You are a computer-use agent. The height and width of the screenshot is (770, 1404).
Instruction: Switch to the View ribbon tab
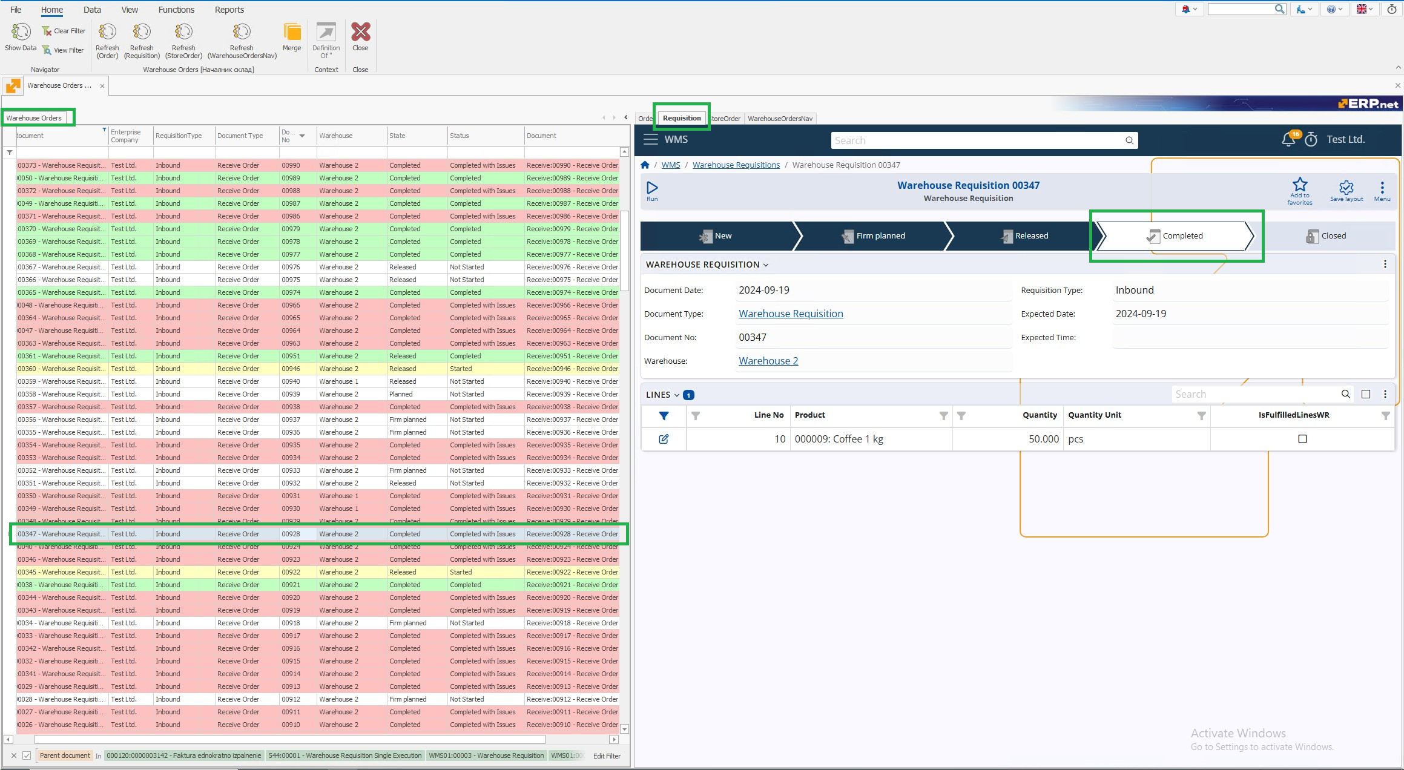pyautogui.click(x=130, y=10)
